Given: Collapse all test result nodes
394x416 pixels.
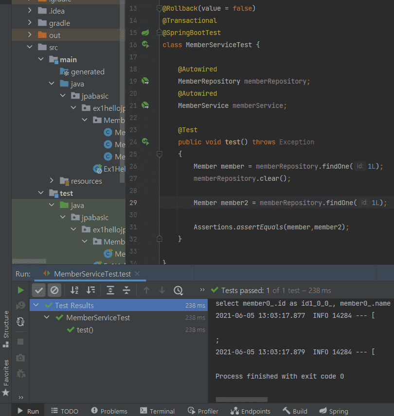Looking at the screenshot, I should [x=126, y=290].
